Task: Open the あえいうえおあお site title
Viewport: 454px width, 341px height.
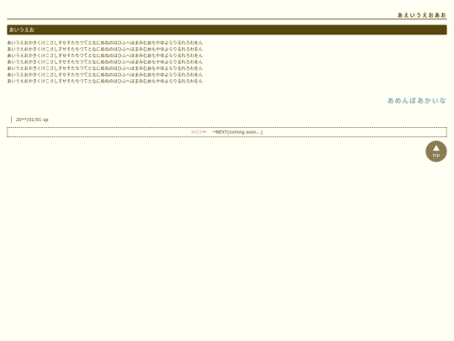Action: tap(421, 15)
